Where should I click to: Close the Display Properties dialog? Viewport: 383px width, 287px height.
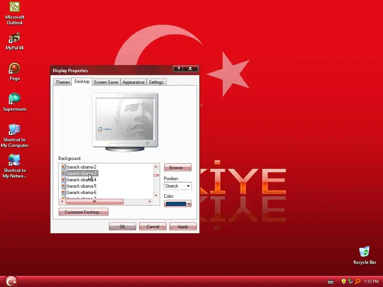(190, 69)
